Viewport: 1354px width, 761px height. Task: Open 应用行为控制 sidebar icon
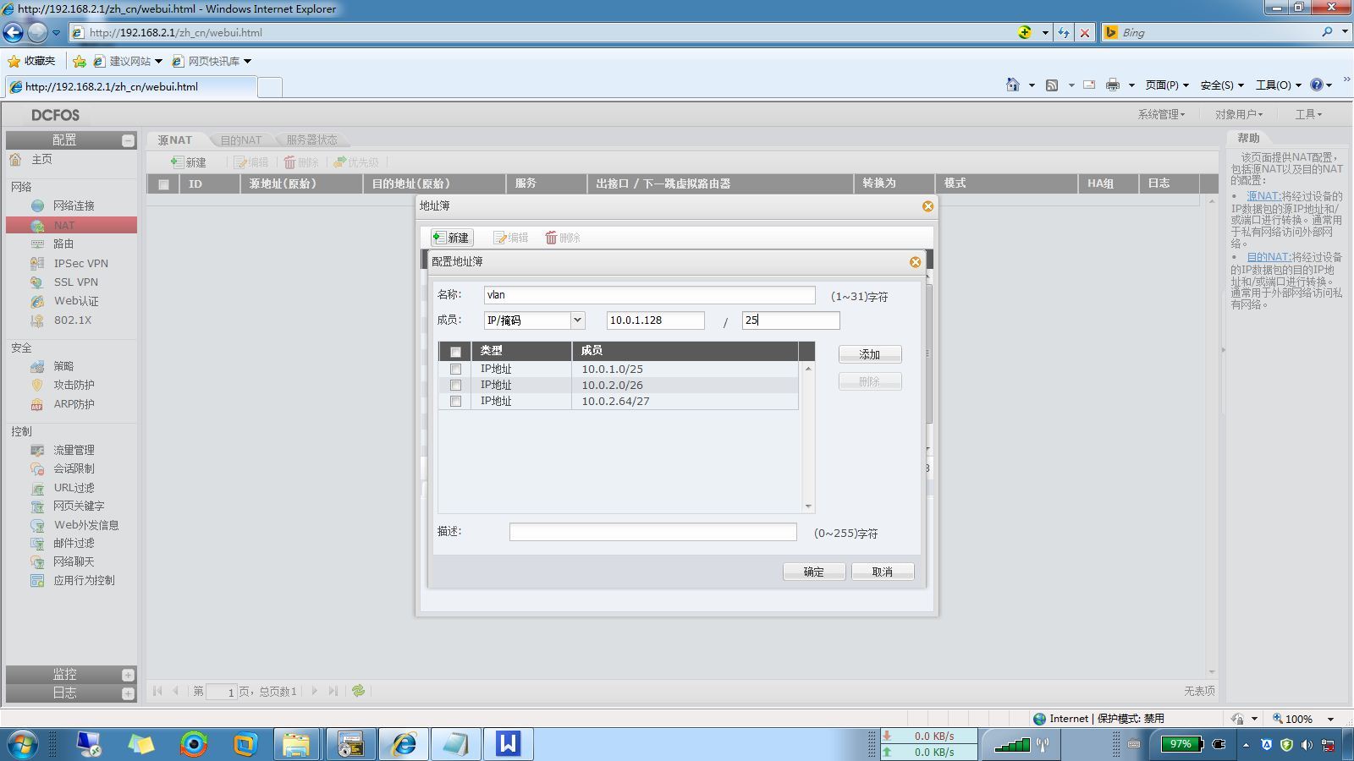(x=37, y=580)
